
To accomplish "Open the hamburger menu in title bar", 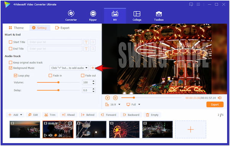I will pos(198,4).
